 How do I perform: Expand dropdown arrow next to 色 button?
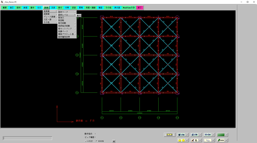click(x=200, y=140)
